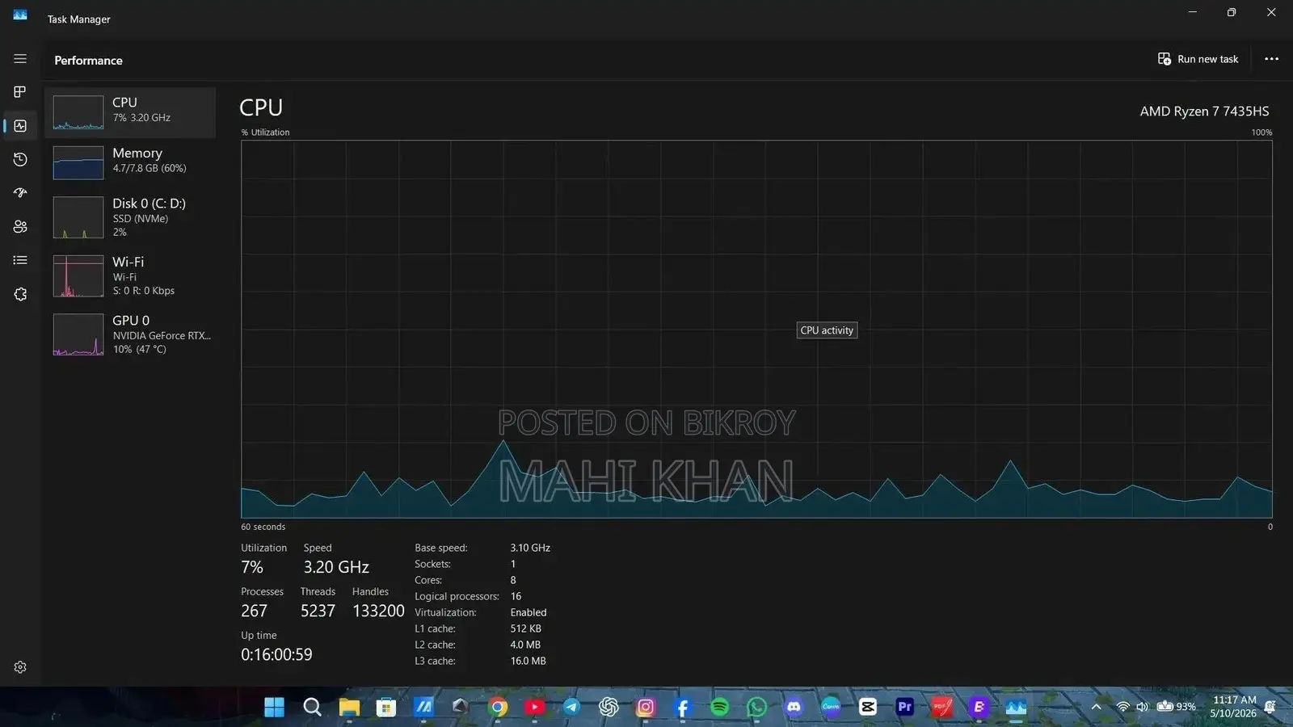This screenshot has height=727, width=1293.
Task: Select the CPU performance entry
Action: coord(130,112)
